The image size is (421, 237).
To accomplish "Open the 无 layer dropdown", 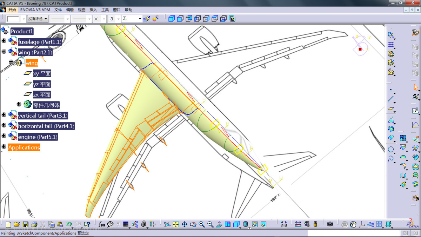I will [132, 19].
